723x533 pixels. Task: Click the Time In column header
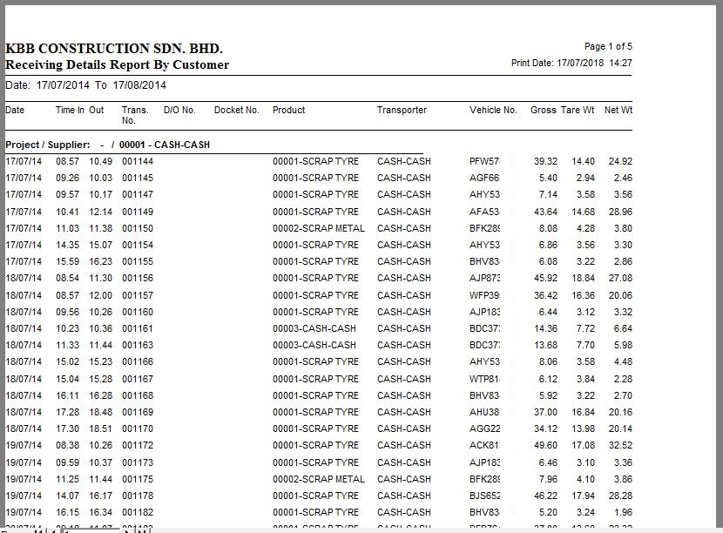click(x=70, y=110)
